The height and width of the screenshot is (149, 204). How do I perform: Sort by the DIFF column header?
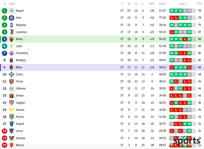(152, 4)
